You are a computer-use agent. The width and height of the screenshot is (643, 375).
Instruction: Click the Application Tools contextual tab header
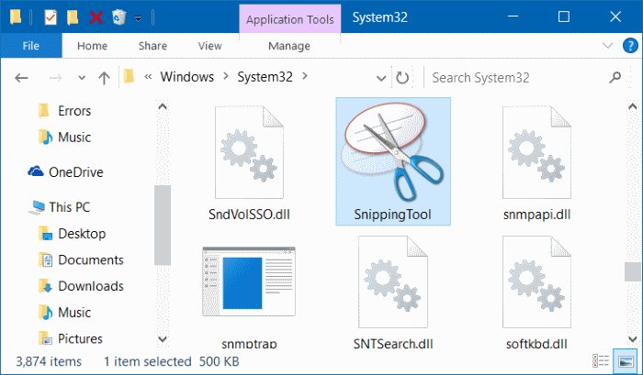coord(290,19)
